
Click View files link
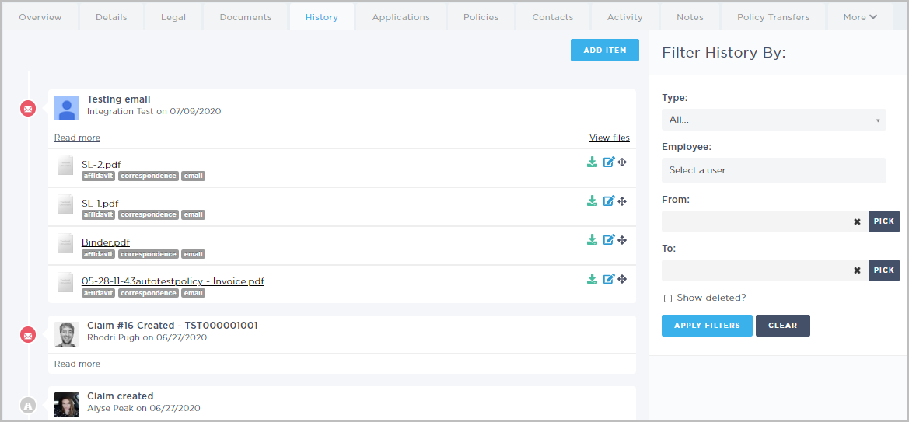(610, 138)
